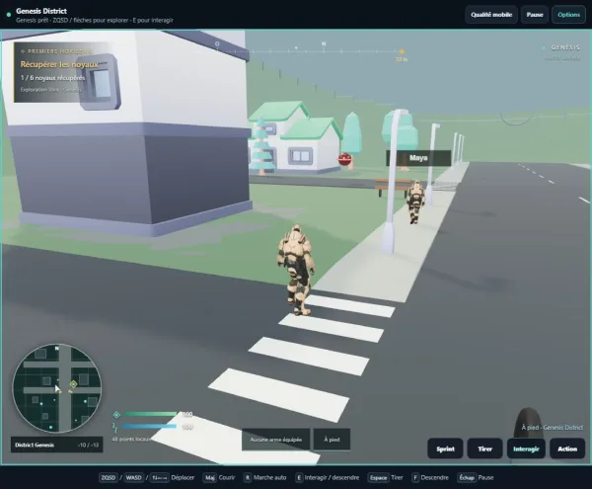This screenshot has width=592, height=489.
Task: Click the Espace 'Tirer' hint
Action: 386,478
